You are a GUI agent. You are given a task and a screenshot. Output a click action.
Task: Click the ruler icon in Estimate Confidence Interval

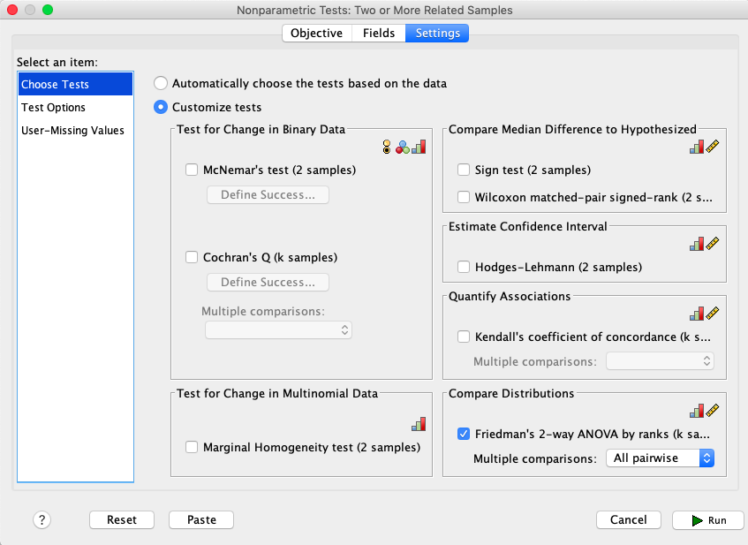(712, 244)
